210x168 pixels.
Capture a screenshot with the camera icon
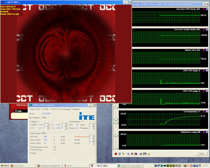[x=141, y=154]
